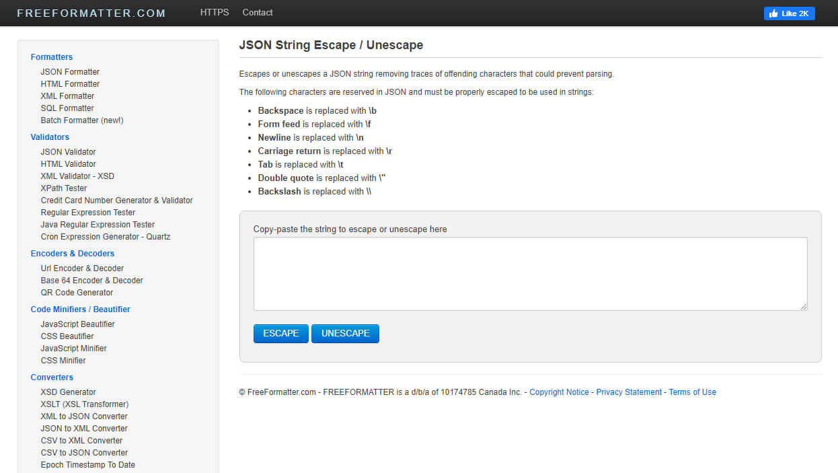
Task: Open Credit Card Number Generator & Validator
Action: coord(116,201)
